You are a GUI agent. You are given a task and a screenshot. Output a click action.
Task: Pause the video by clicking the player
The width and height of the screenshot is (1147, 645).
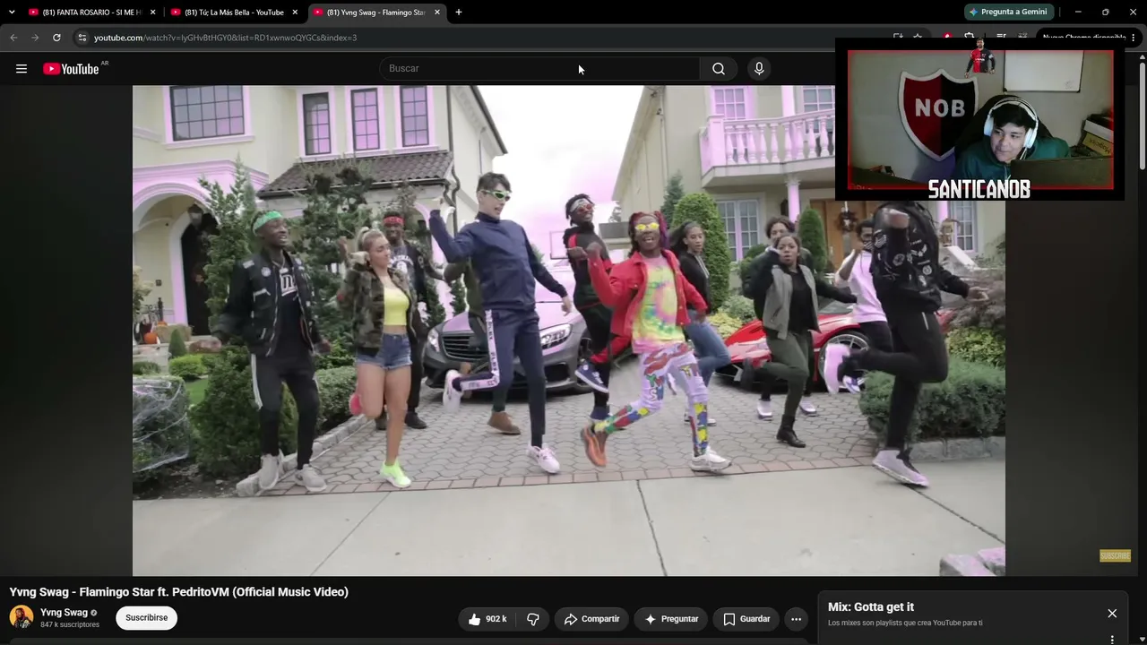569,331
